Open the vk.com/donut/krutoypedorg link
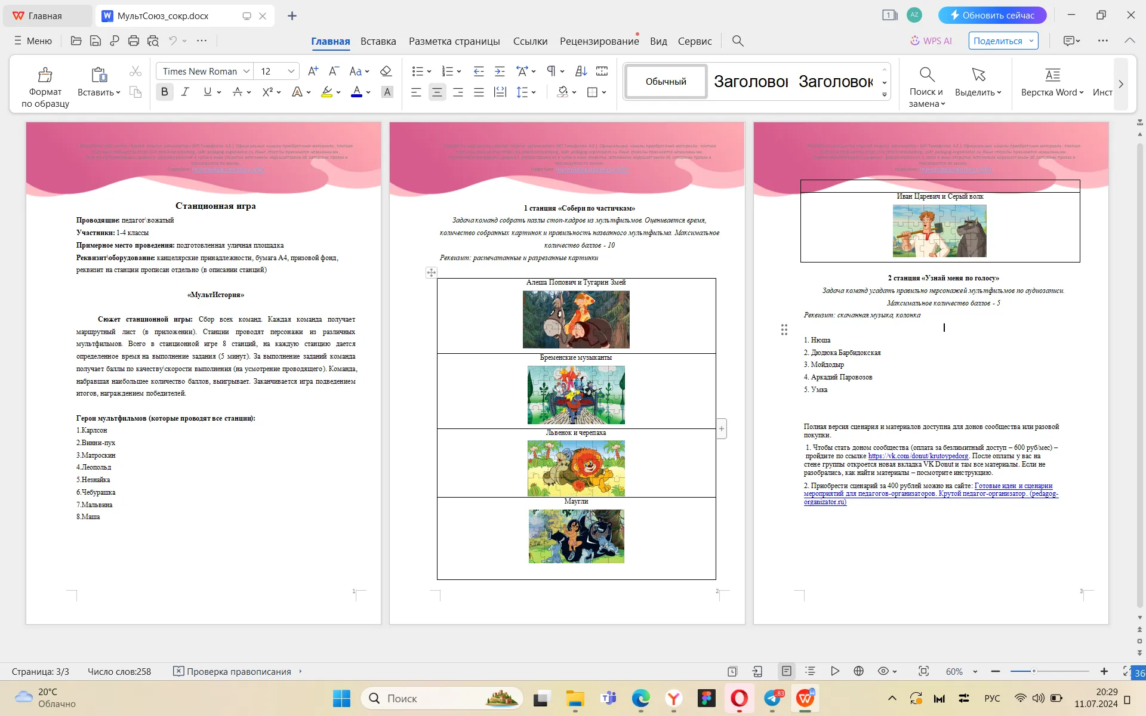1146x716 pixels. click(918, 456)
